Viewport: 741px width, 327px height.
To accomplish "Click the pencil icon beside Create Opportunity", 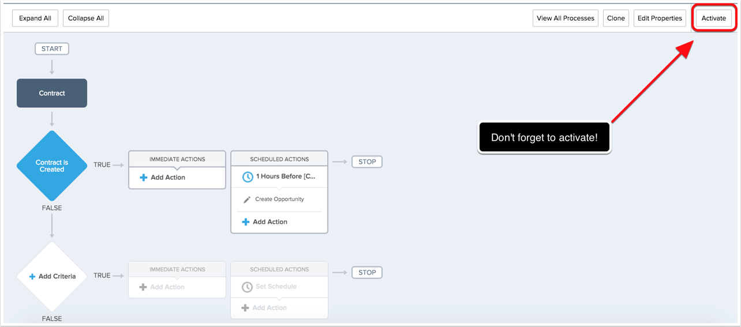I will (x=247, y=200).
